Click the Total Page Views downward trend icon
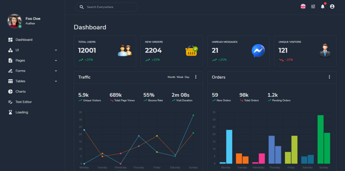This screenshot has height=171, width=345. (112, 101)
